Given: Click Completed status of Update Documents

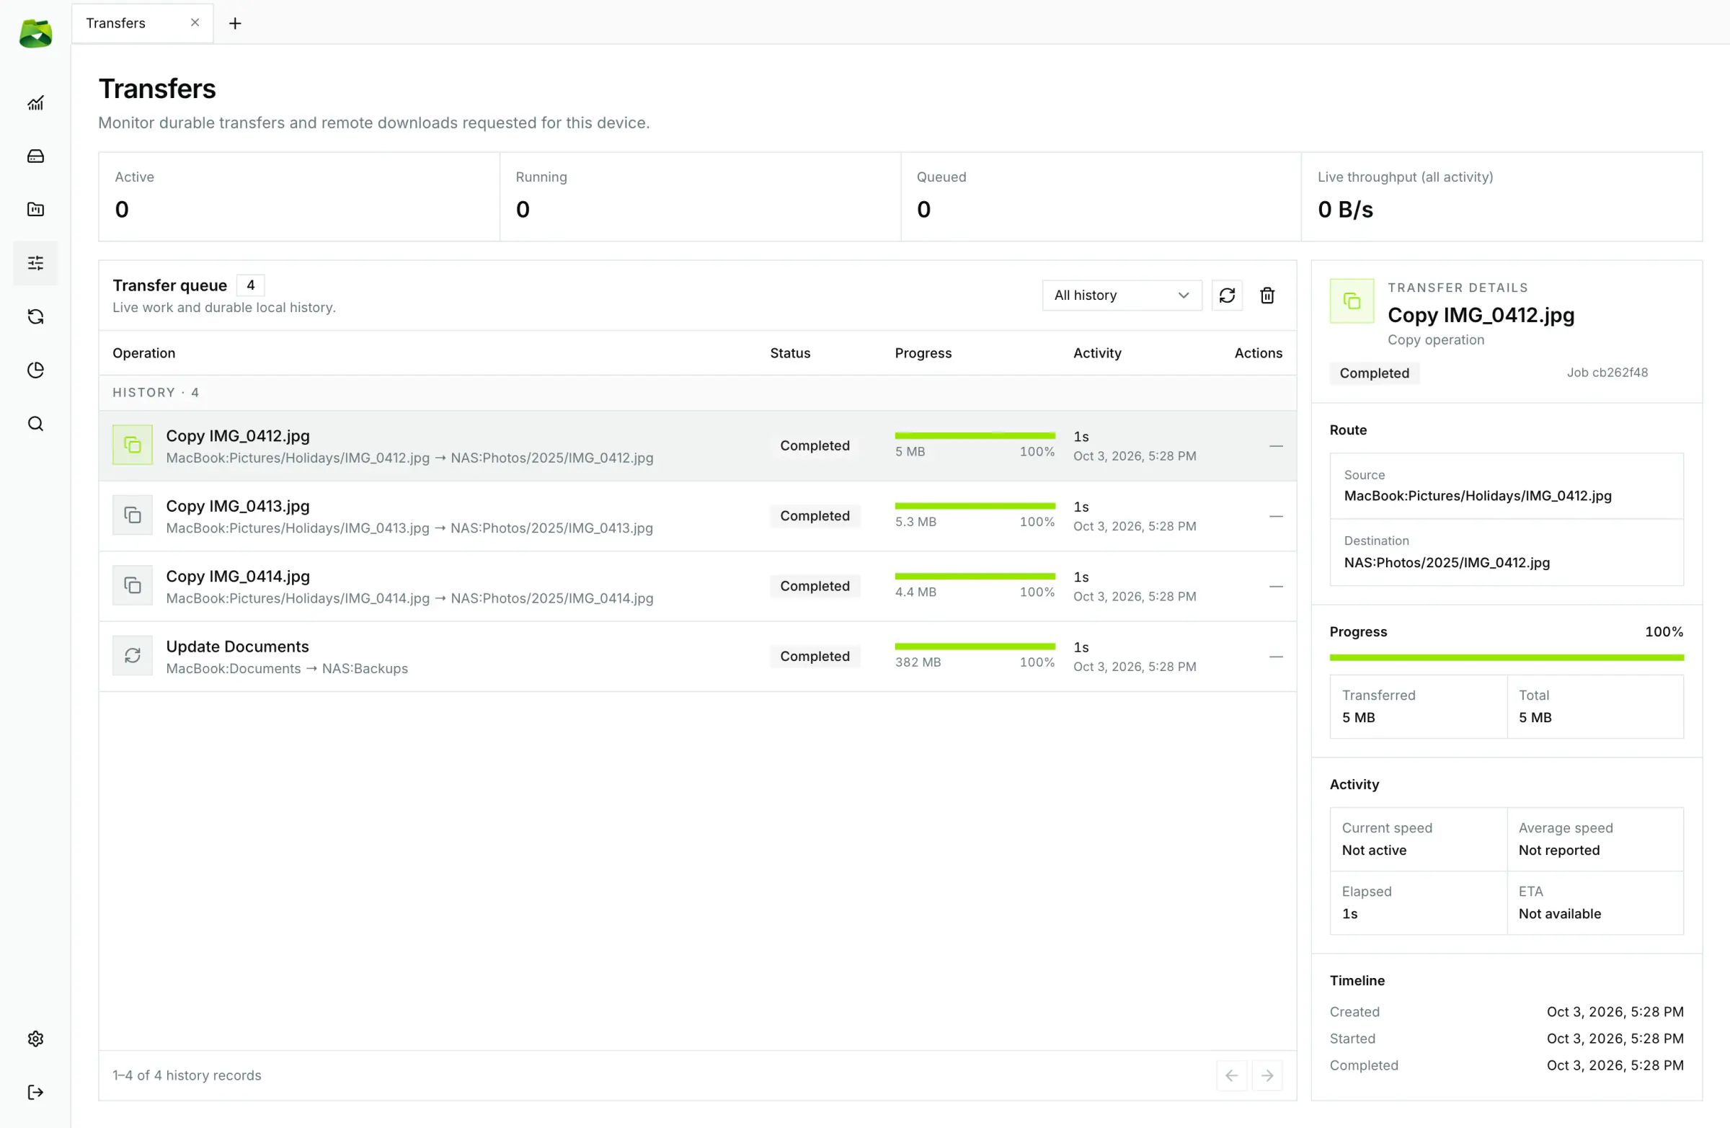Looking at the screenshot, I should pyautogui.click(x=815, y=657).
